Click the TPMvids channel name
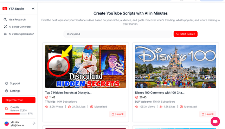Image resolution: width=225 pixels, height=129 pixels. click(50, 102)
